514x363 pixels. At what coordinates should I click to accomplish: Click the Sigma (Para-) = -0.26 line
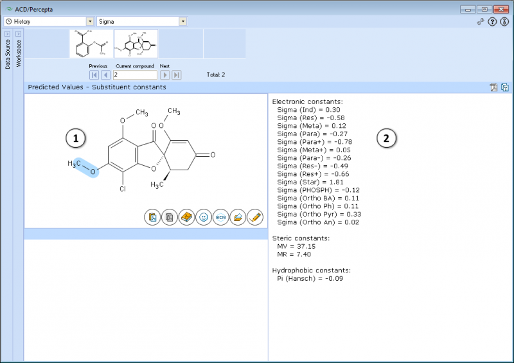[314, 158]
